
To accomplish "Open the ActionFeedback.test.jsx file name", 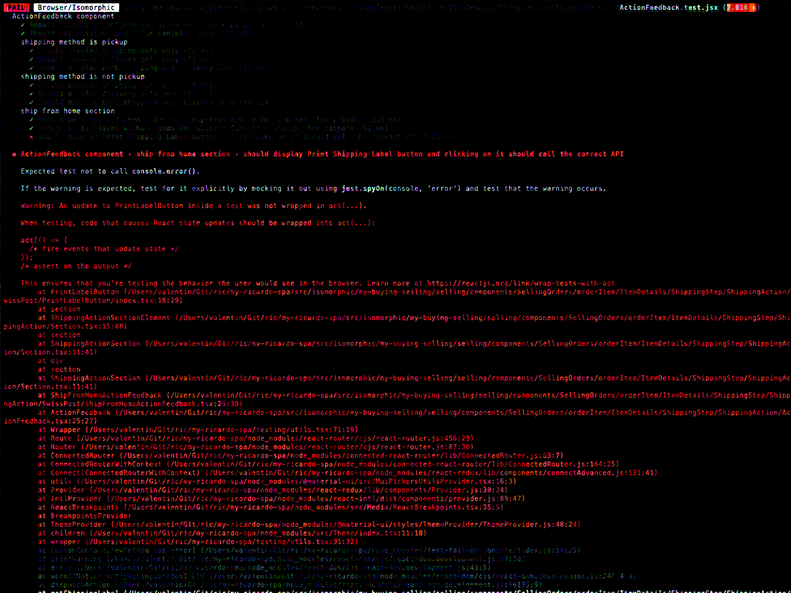I will click(x=668, y=7).
